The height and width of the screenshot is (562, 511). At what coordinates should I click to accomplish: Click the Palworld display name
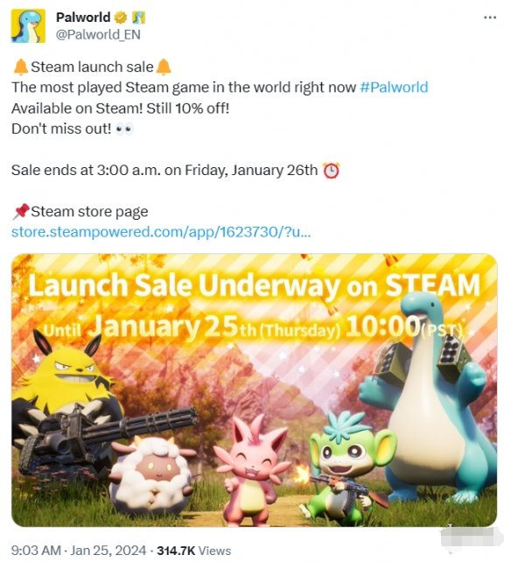click(x=83, y=18)
